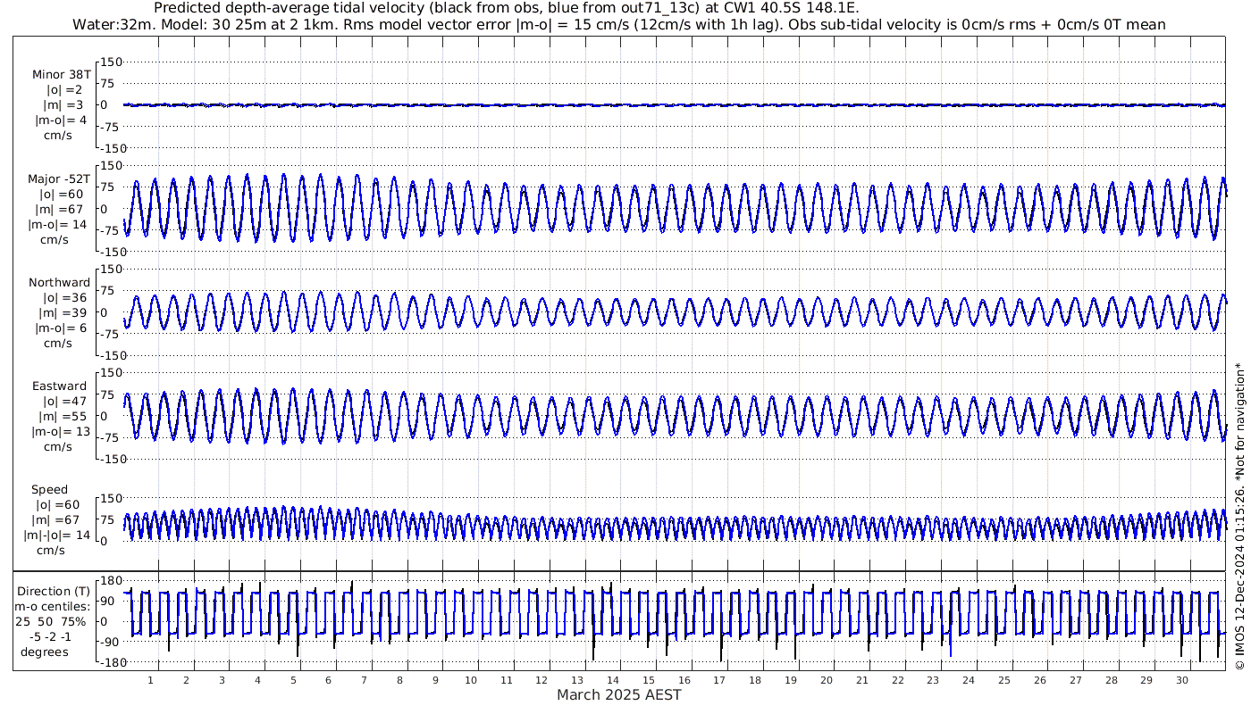Click day '23' on the date axis
The image size is (1251, 714).
pos(933,680)
